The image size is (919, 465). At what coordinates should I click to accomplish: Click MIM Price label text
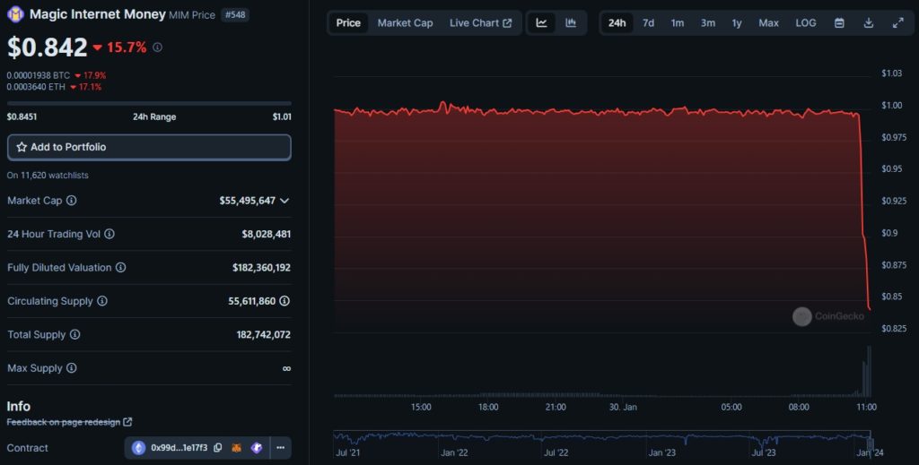192,15
